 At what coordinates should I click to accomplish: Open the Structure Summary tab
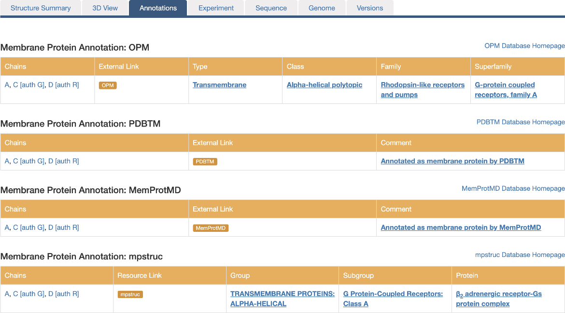click(x=41, y=8)
